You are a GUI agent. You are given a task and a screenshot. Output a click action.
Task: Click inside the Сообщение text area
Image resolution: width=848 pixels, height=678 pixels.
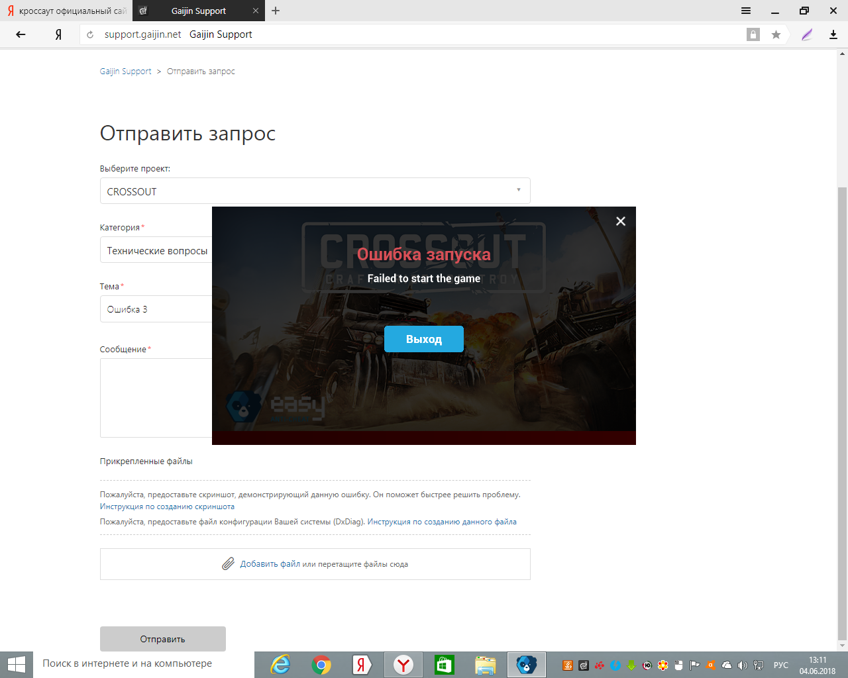tap(156, 397)
